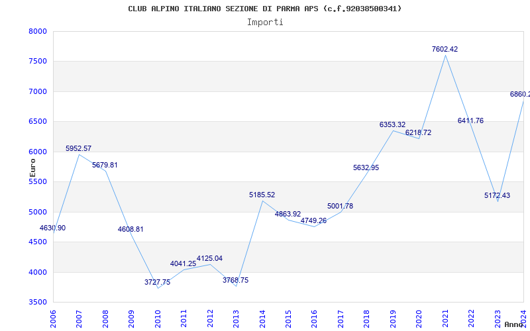530x331 pixels.
Task: Click the 2006 x-axis year label
Action: pyautogui.click(x=53, y=318)
